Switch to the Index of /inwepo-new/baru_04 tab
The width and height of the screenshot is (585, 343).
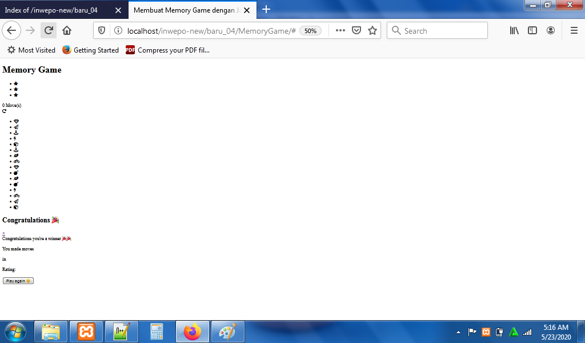55,10
